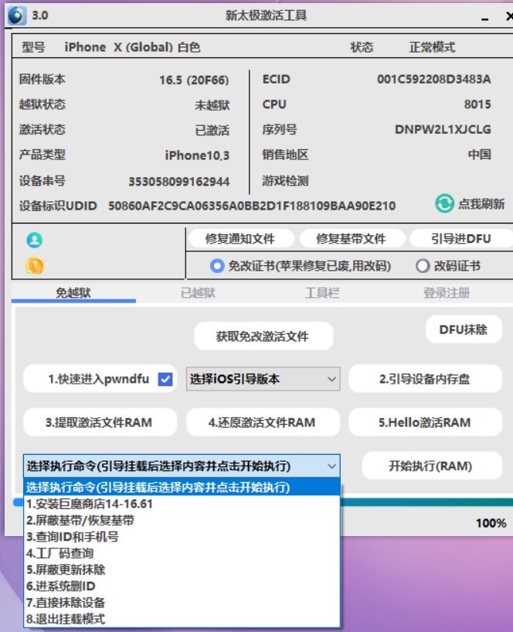513x632 pixels.
Task: Click the 点我刷新 label
Action: 481,204
